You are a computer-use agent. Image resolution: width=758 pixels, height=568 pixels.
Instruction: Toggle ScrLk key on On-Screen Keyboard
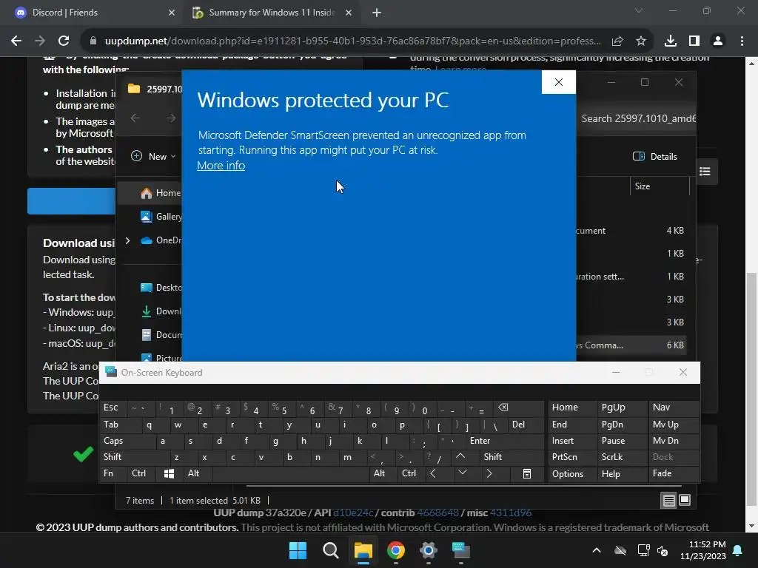622,457
